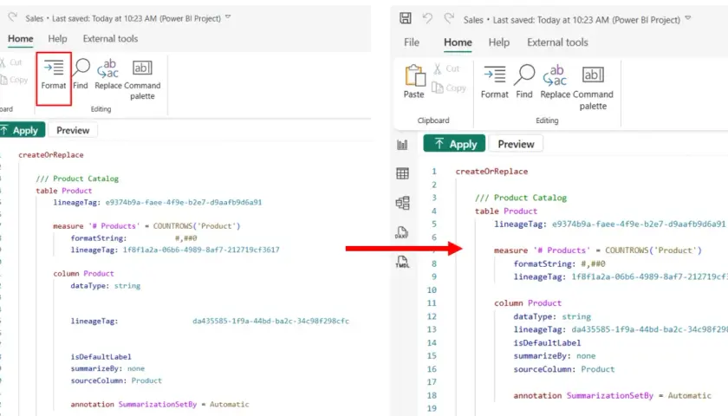Screen dimensions: 728x416
Task: Click redo arrow in left window title bar
Action: point(12,17)
